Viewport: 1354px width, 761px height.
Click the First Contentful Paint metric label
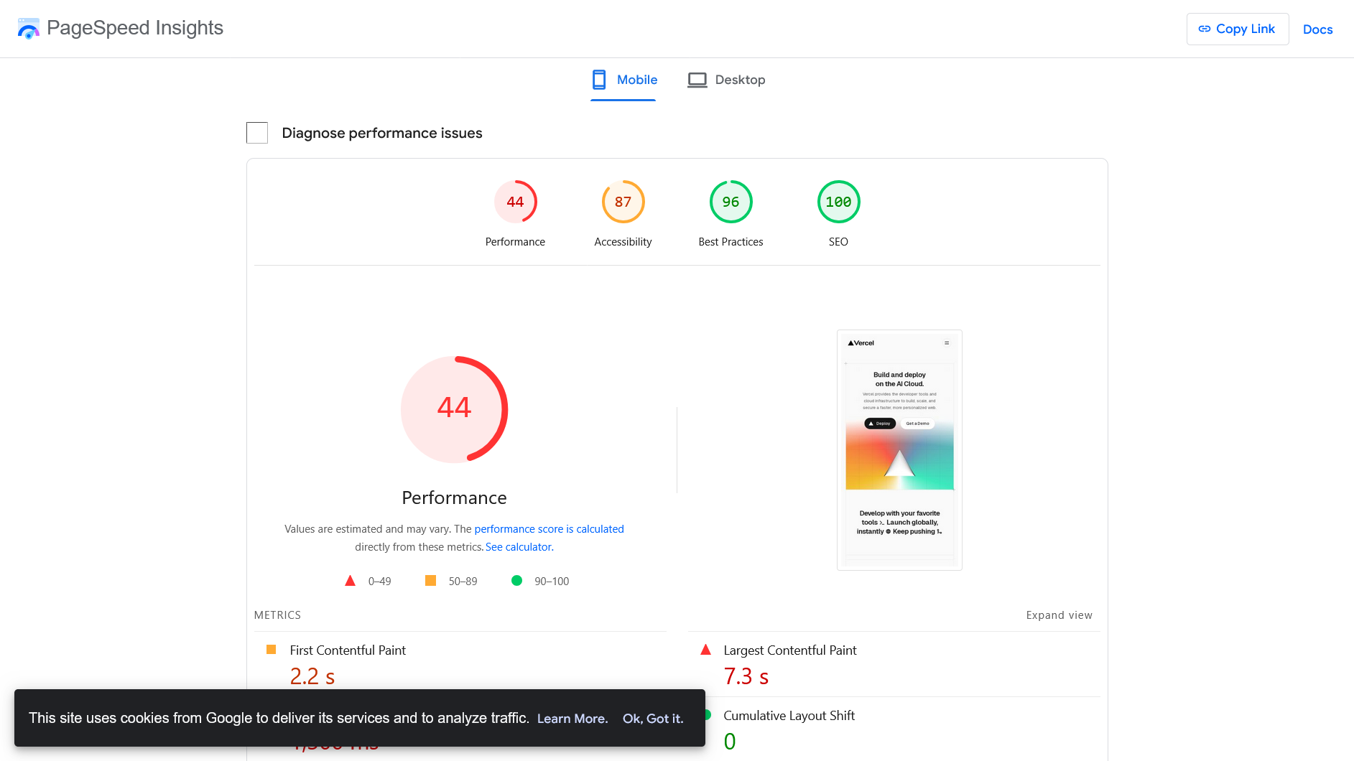348,650
